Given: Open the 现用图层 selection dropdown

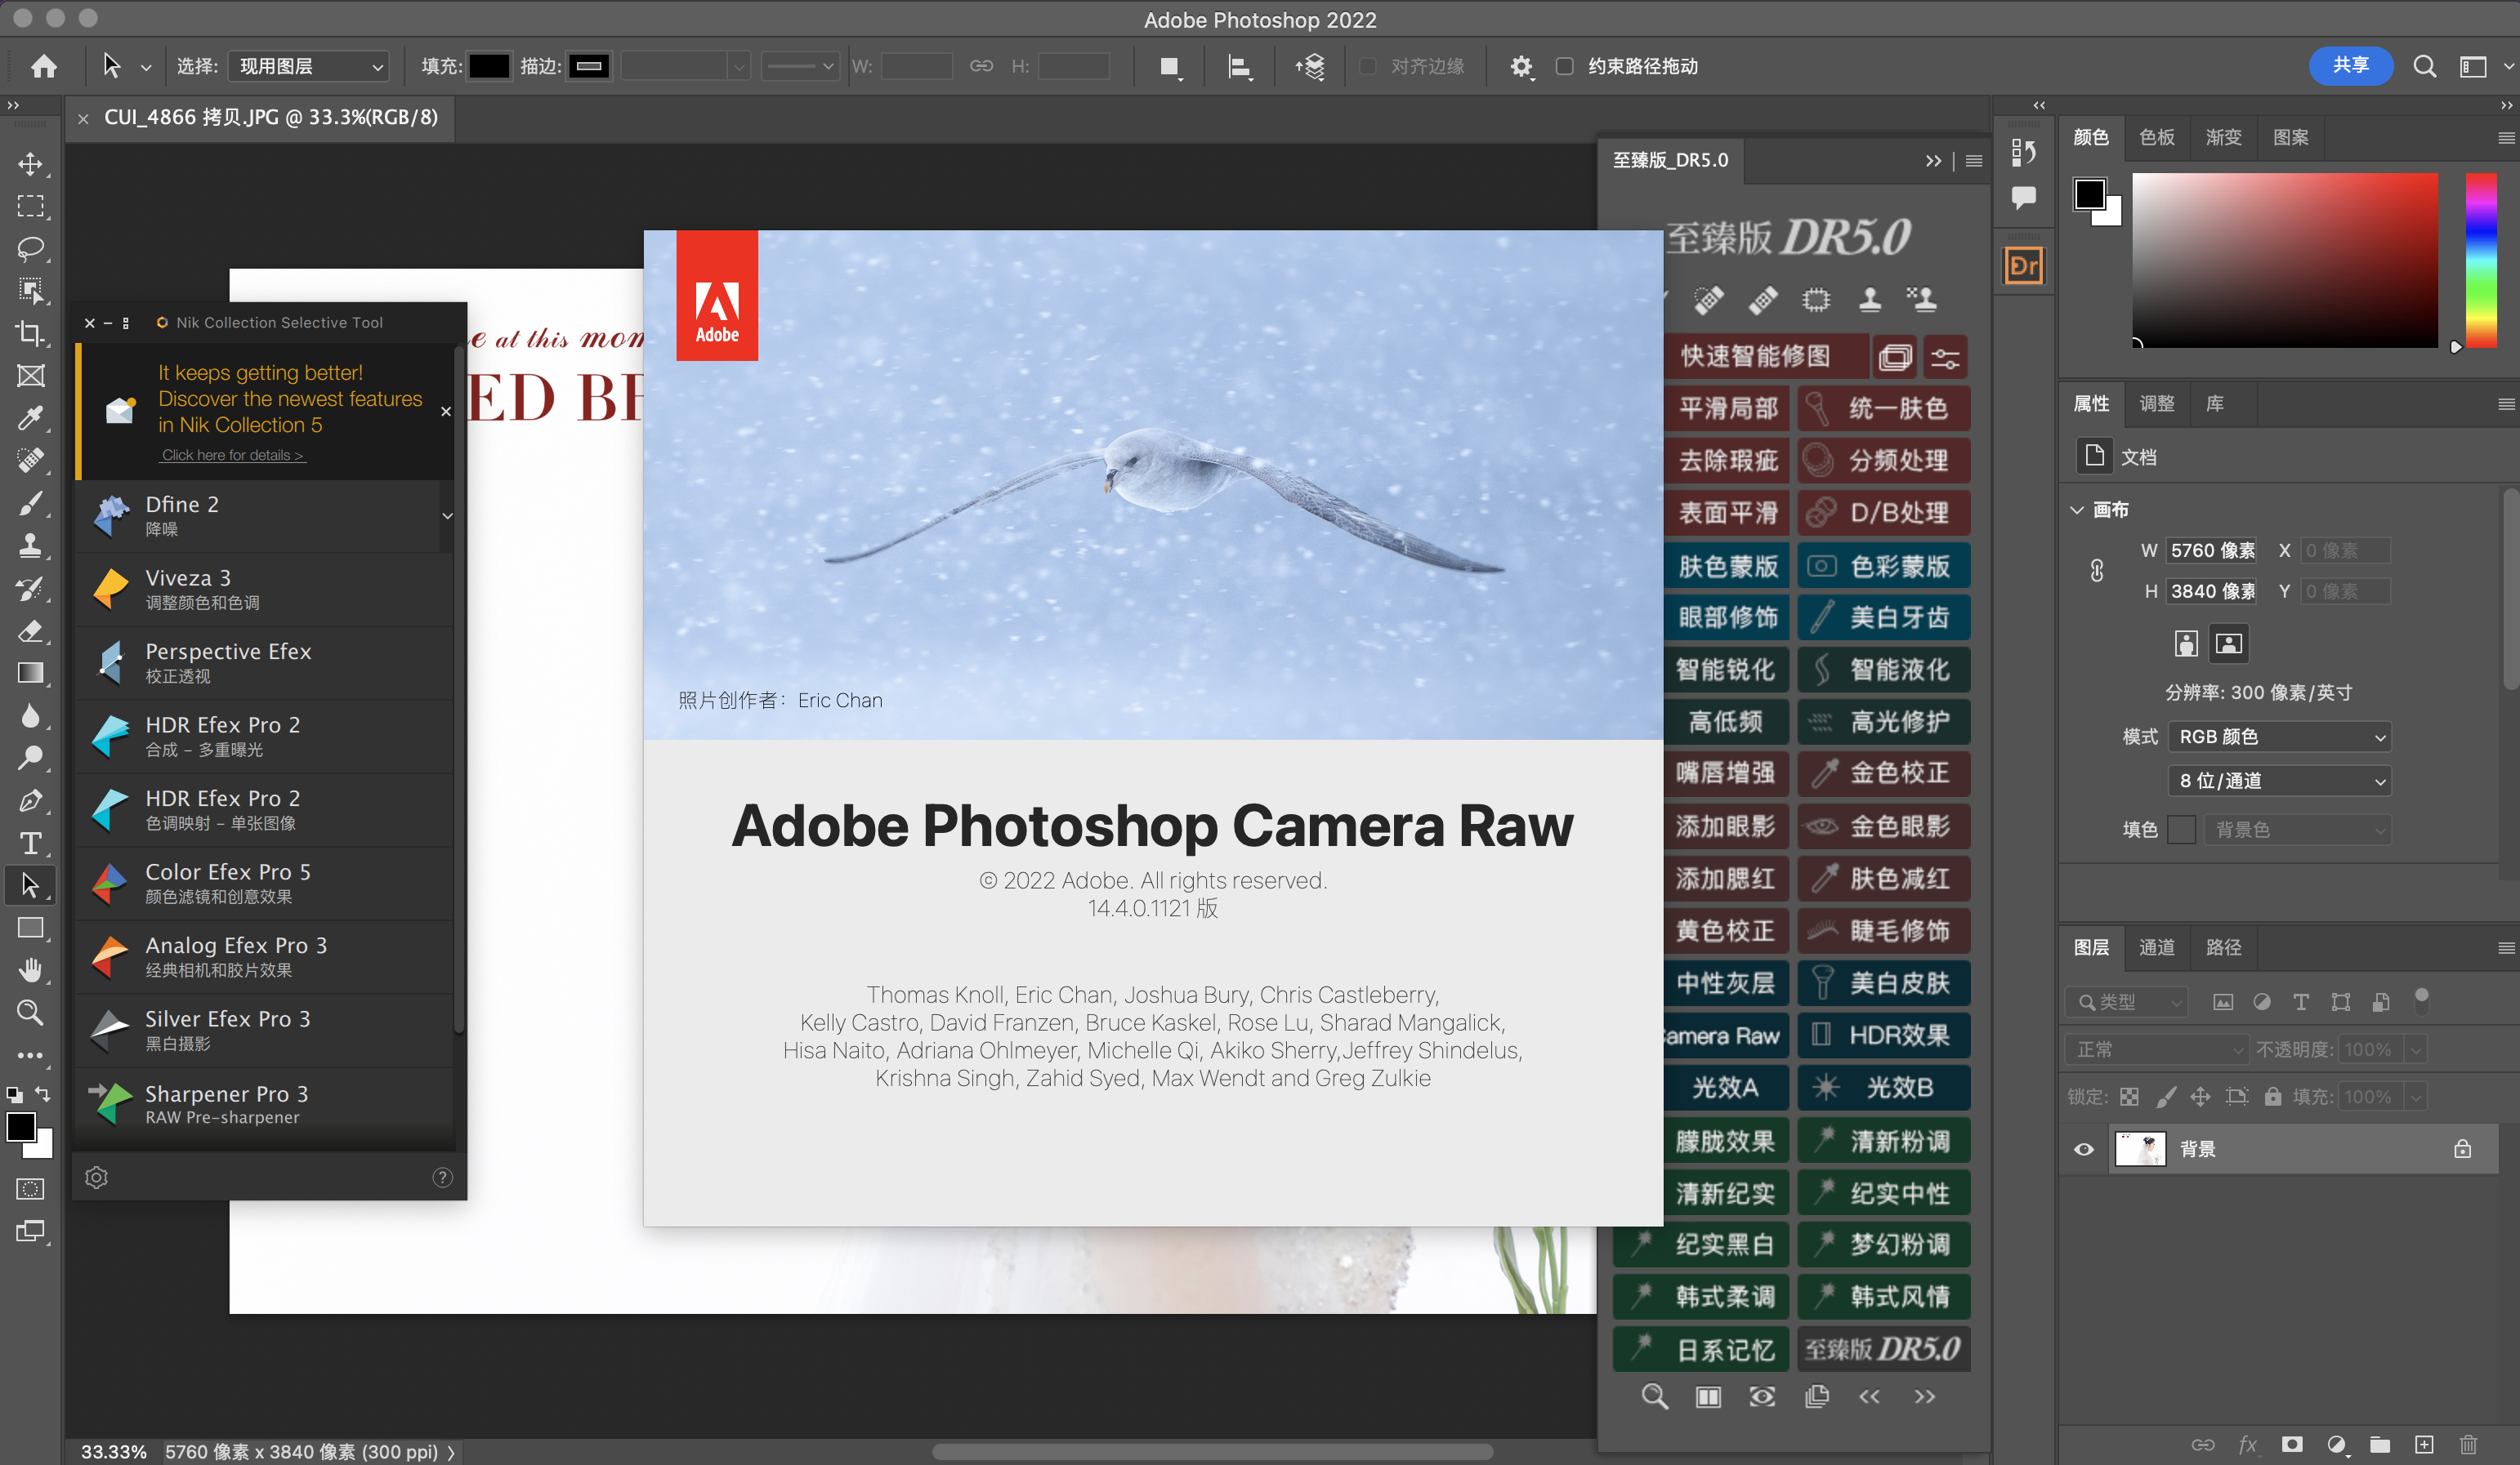Looking at the screenshot, I should 310,66.
